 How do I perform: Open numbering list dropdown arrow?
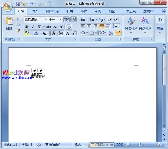click(96, 19)
